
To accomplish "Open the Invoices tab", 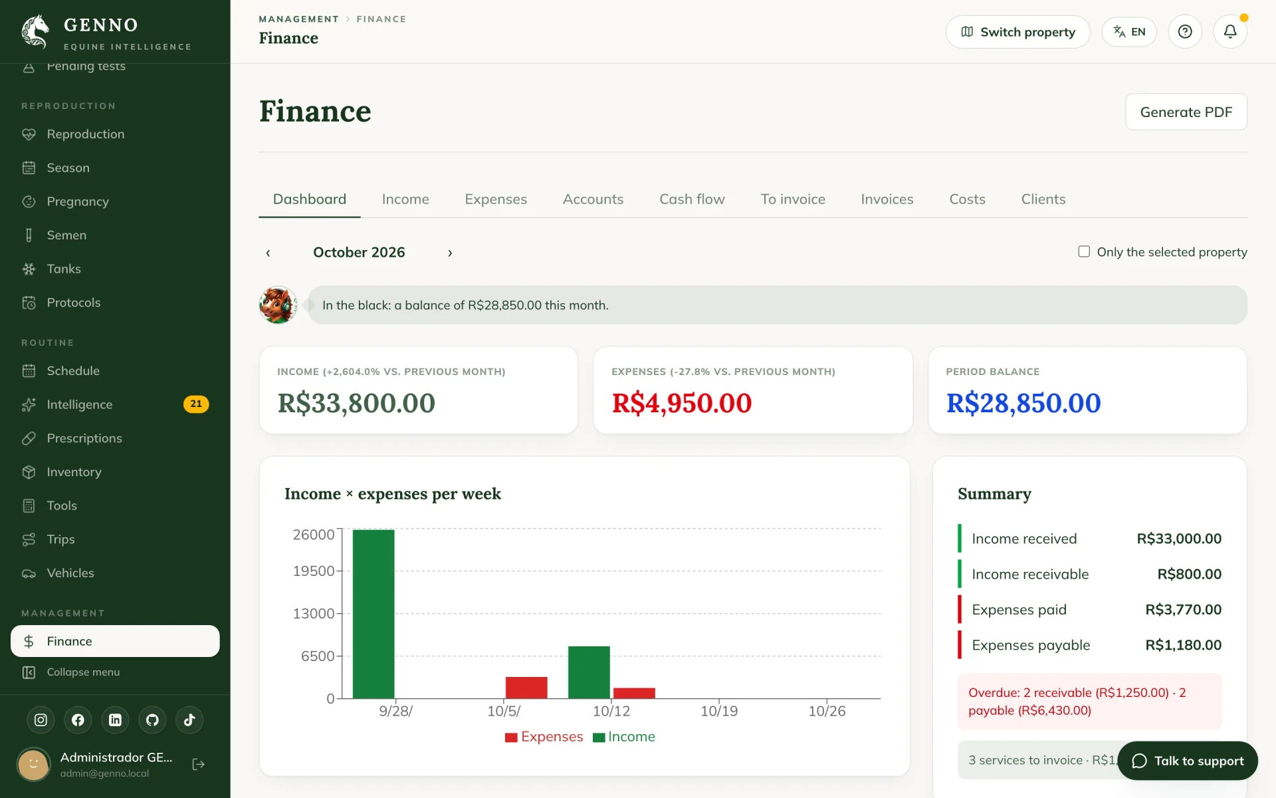I will tap(887, 199).
